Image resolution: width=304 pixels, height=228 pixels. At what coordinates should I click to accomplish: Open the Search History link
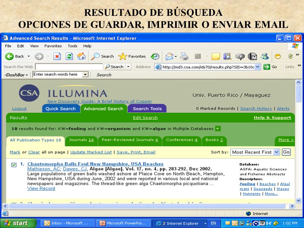tap(256, 109)
